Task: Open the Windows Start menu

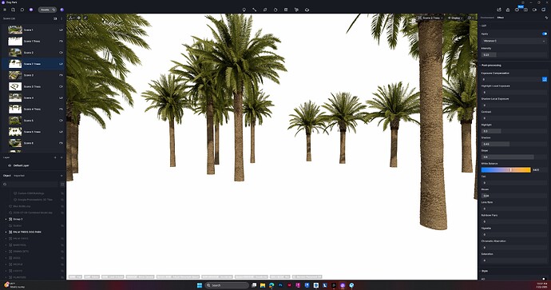Action: click(x=200, y=285)
